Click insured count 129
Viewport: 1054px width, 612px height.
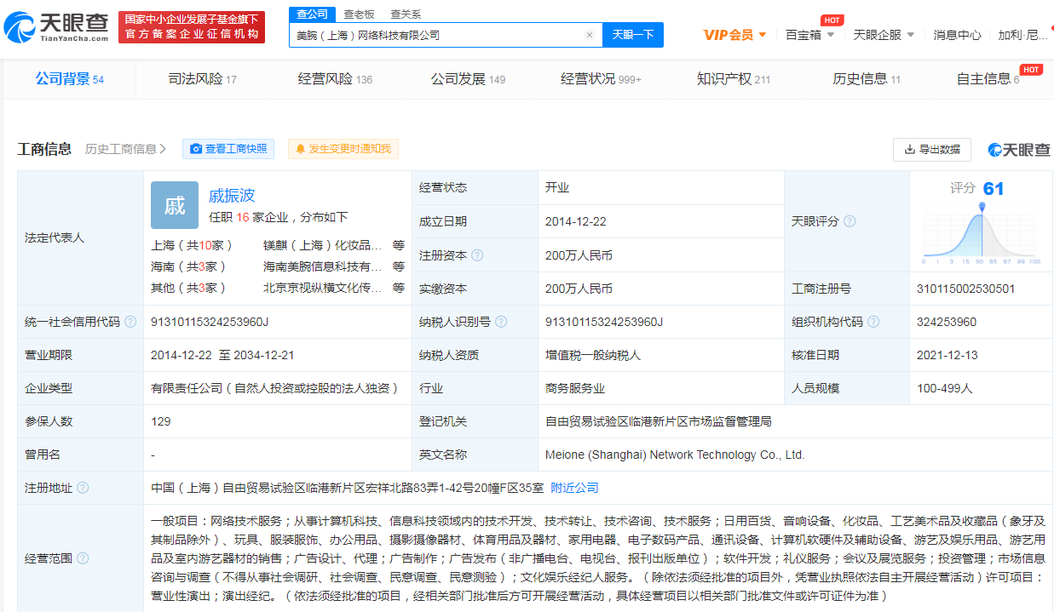[161, 421]
